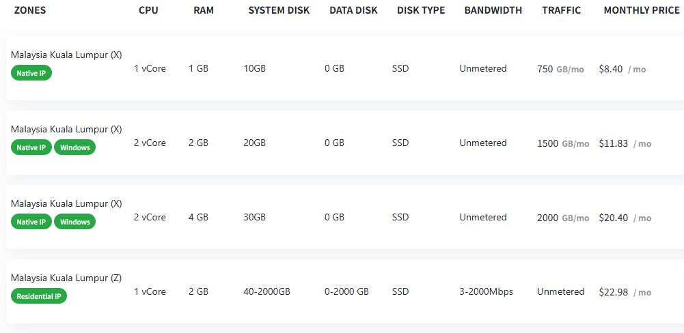Screen dimensions: 684x333
Task: Click the Native IP badge on the $11.83 plan
Action: pyautogui.click(x=31, y=147)
